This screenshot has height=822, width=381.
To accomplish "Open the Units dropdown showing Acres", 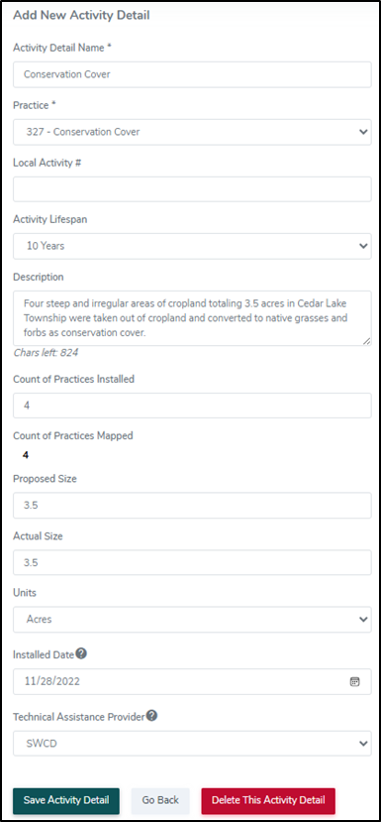I will point(192,620).
